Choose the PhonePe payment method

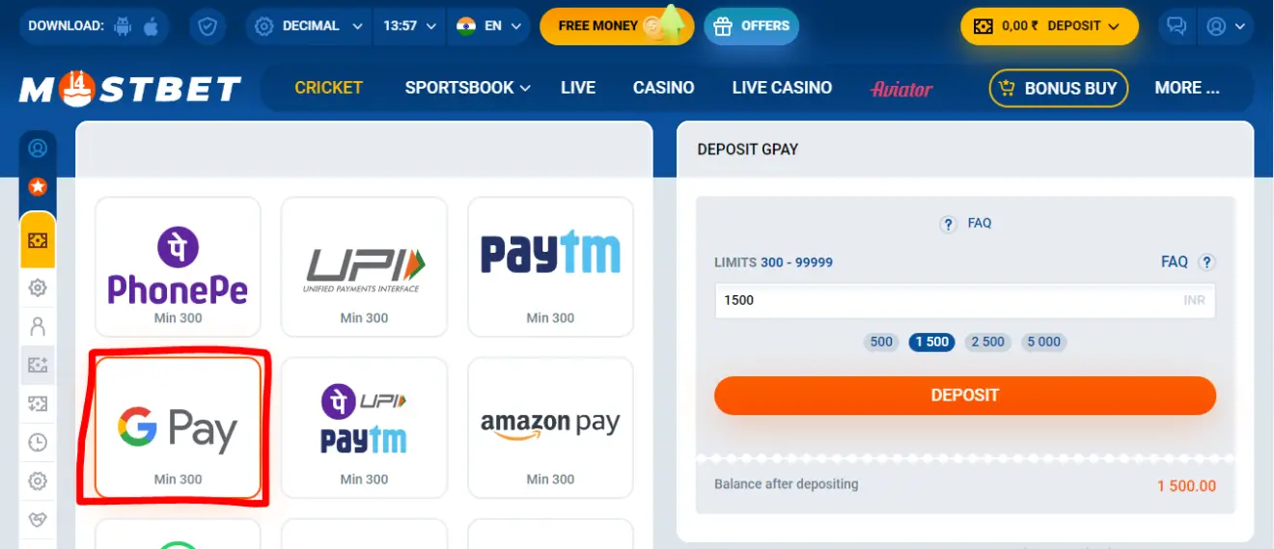point(178,267)
